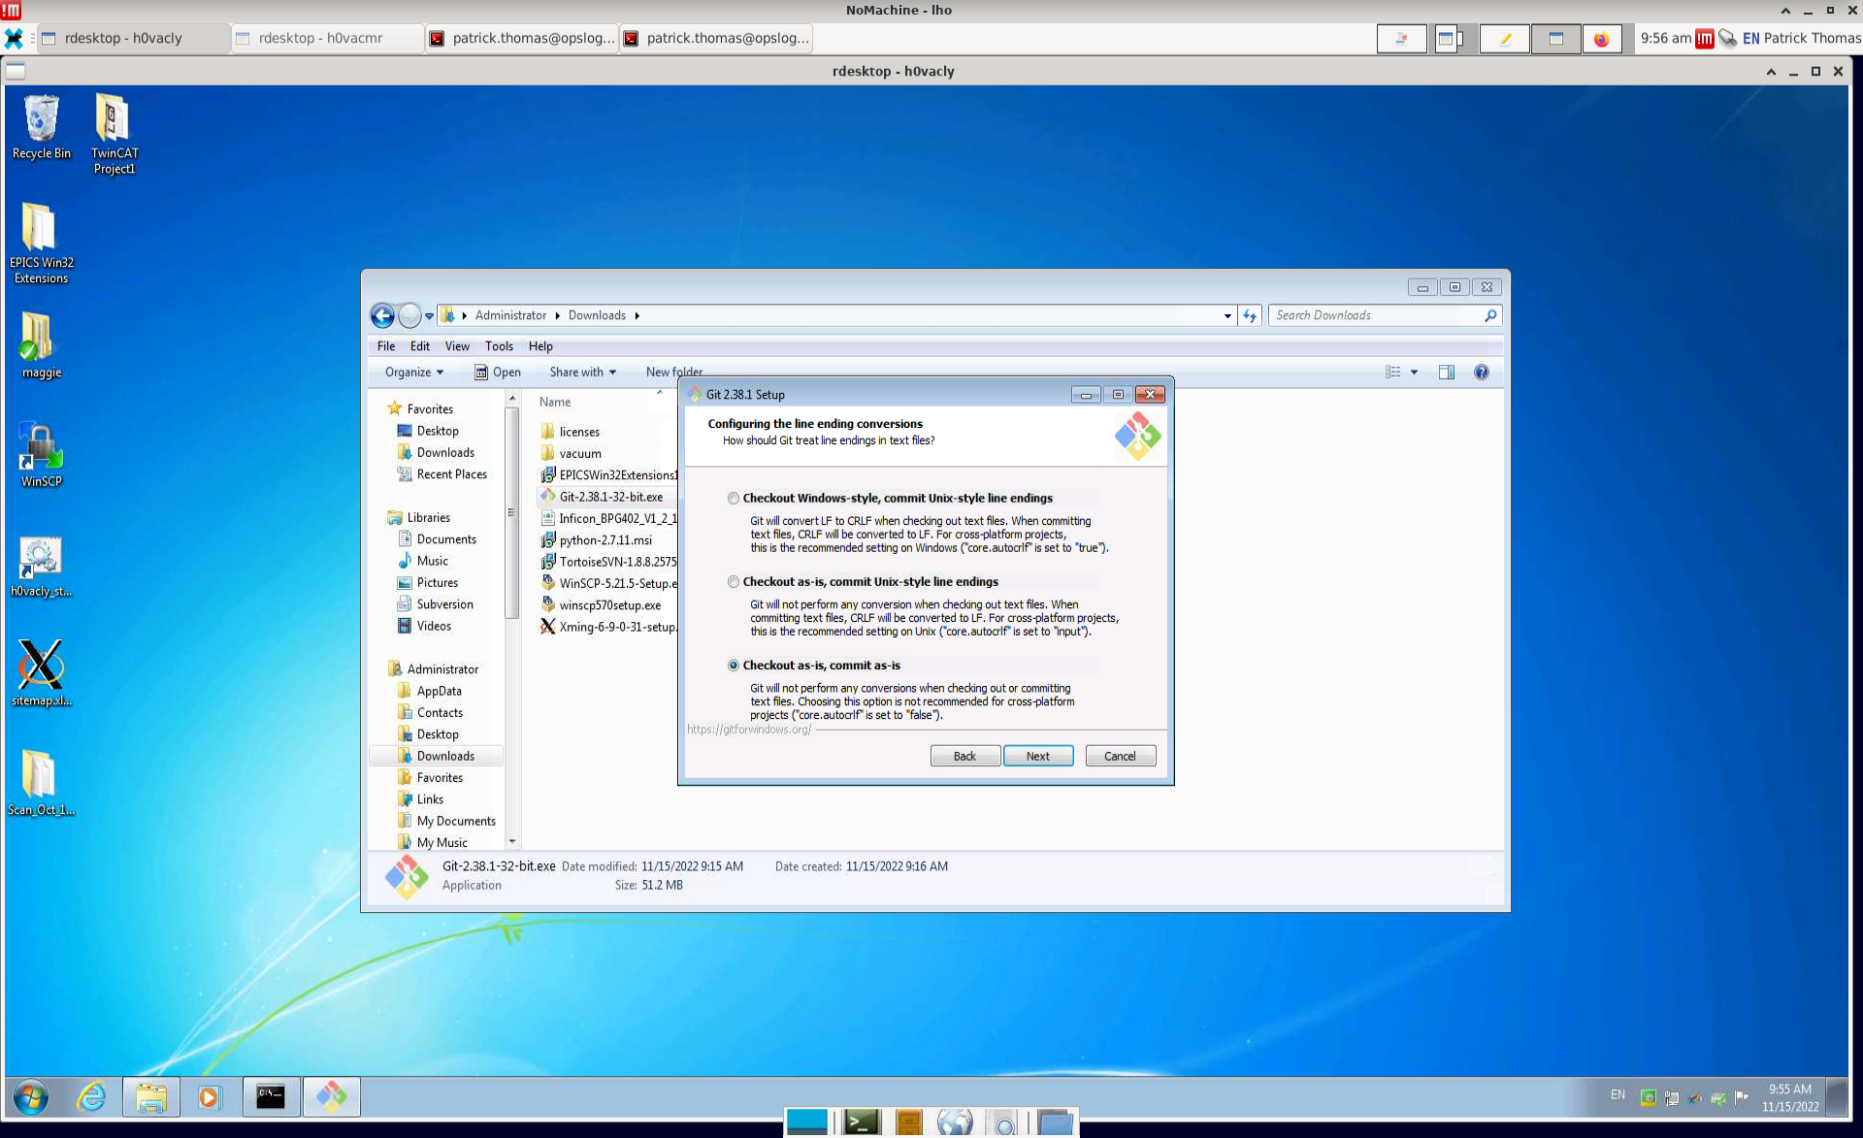The height and width of the screenshot is (1138, 1863).
Task: Expand breadcrumb arrow after Administrator
Action: (x=557, y=315)
